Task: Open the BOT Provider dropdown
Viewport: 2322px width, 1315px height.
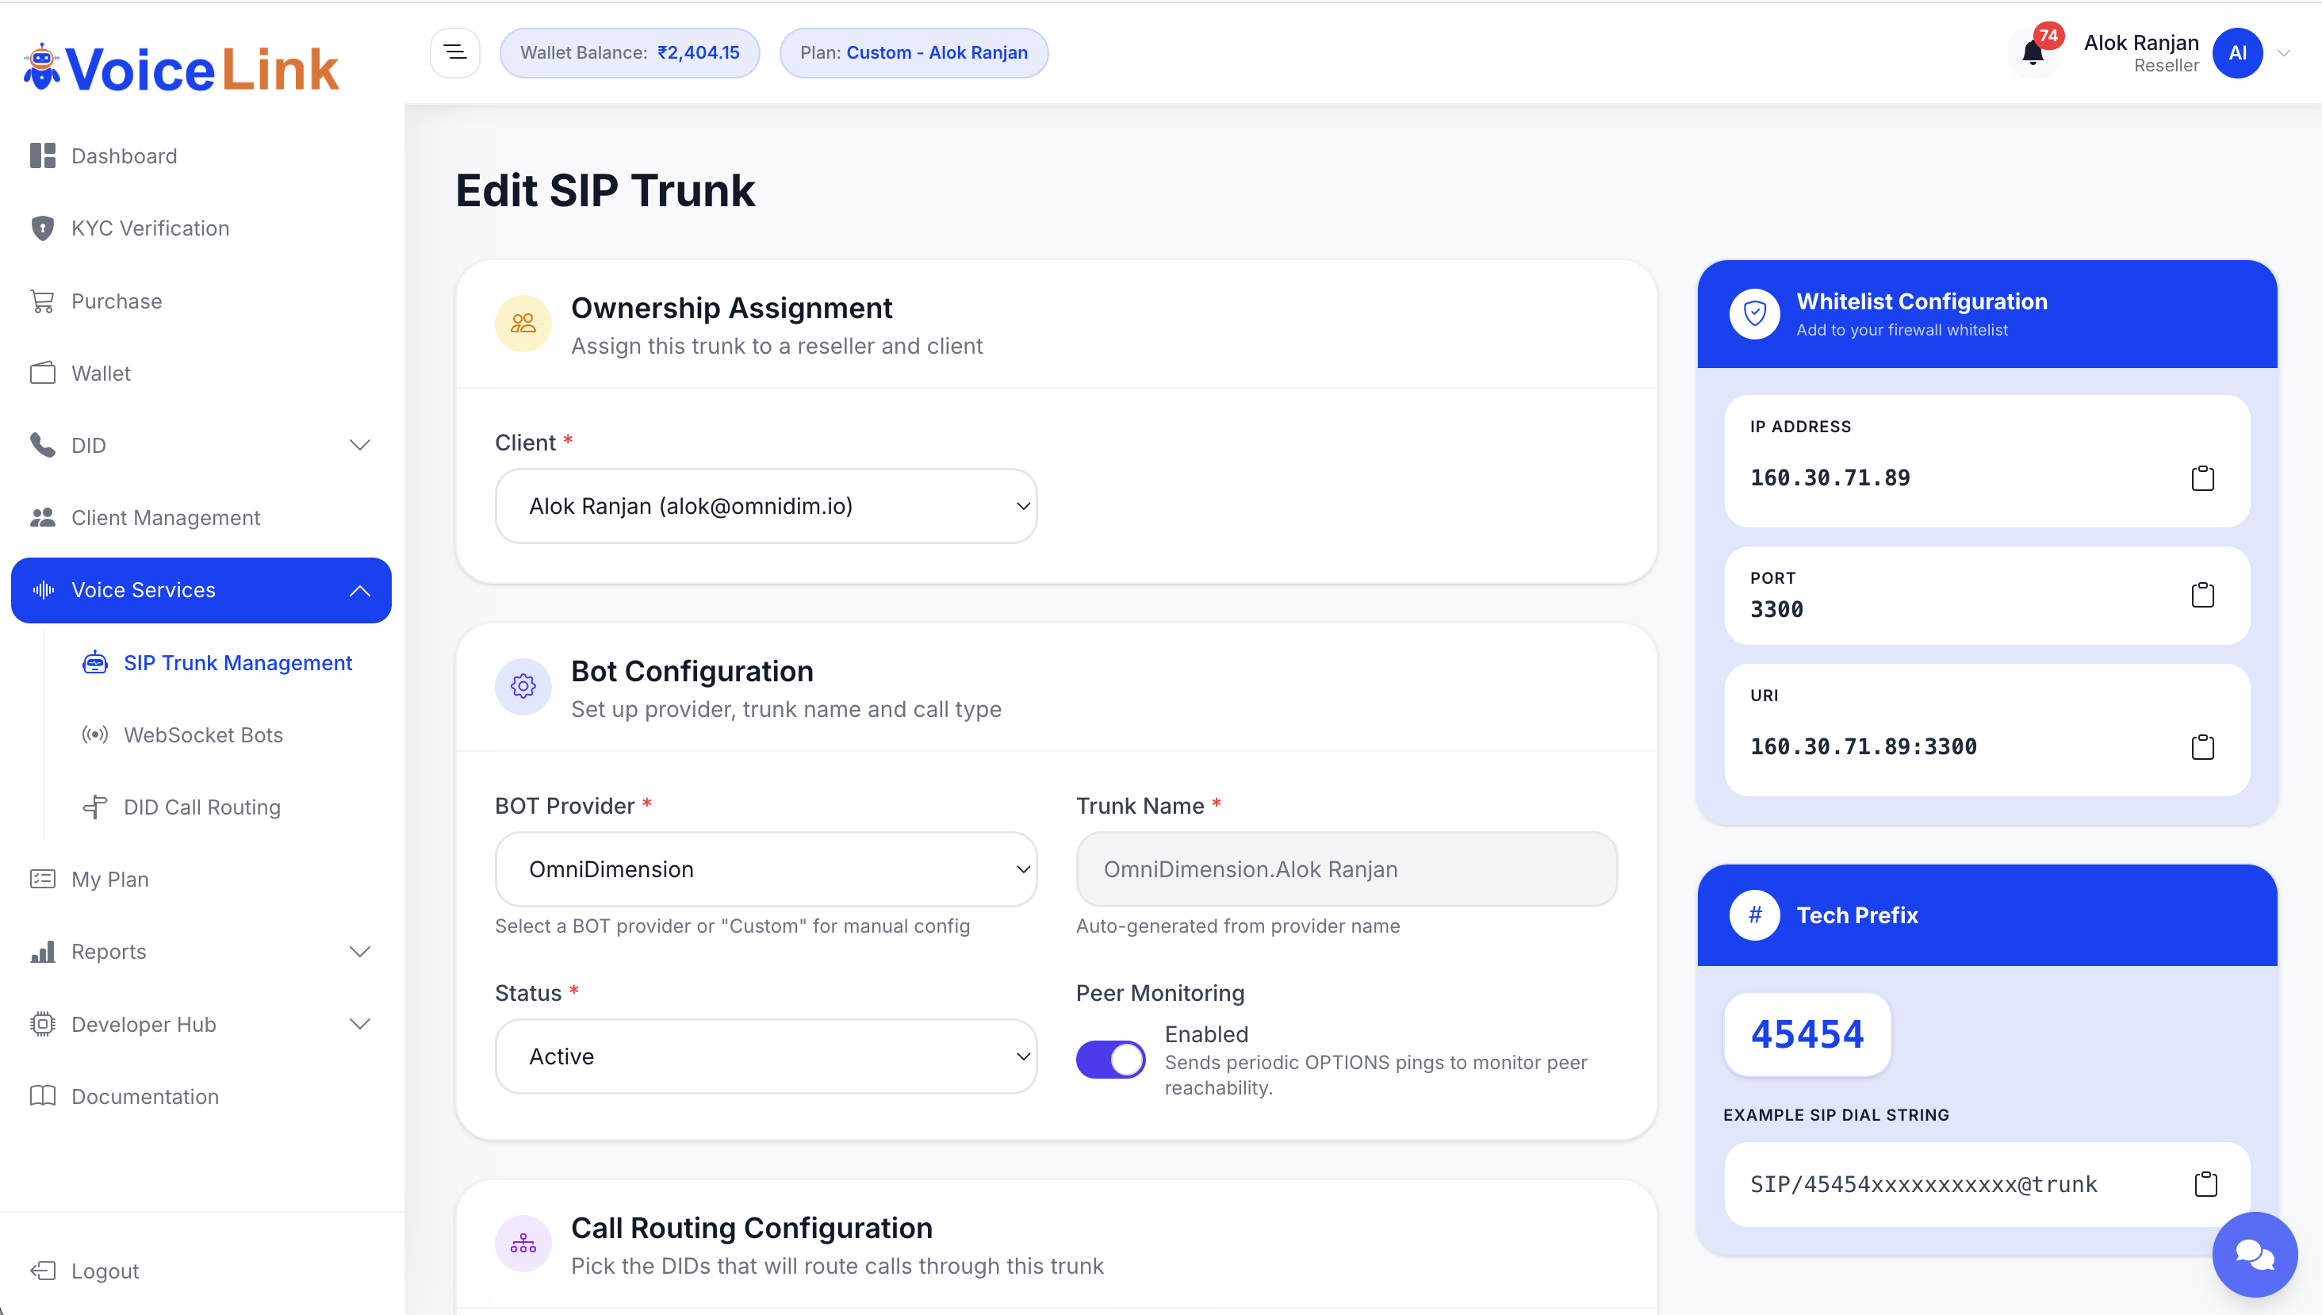Action: click(765, 868)
